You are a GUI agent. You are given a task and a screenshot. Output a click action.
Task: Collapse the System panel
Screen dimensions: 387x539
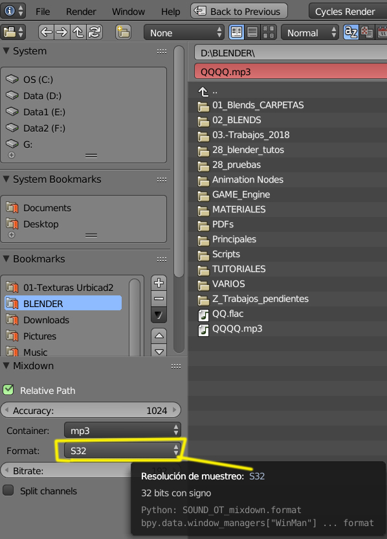(x=6, y=51)
